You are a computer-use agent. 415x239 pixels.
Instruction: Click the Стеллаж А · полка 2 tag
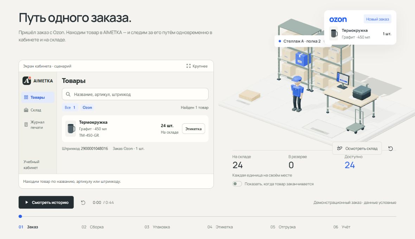300,41
